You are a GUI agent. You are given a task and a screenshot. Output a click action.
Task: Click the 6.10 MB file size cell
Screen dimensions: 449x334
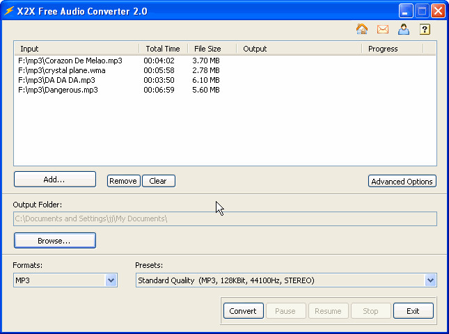(x=206, y=80)
